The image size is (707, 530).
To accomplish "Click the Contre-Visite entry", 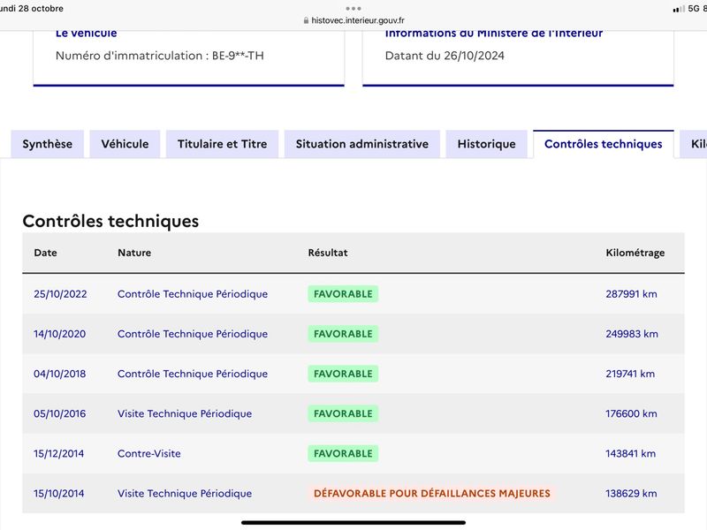I will coord(148,453).
